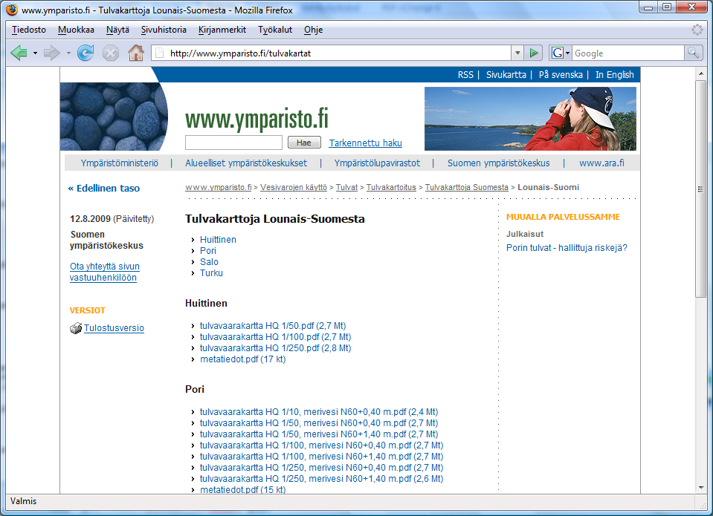The width and height of the screenshot is (713, 516).
Task: Open the back history dropdown arrow
Action: pos(35,53)
